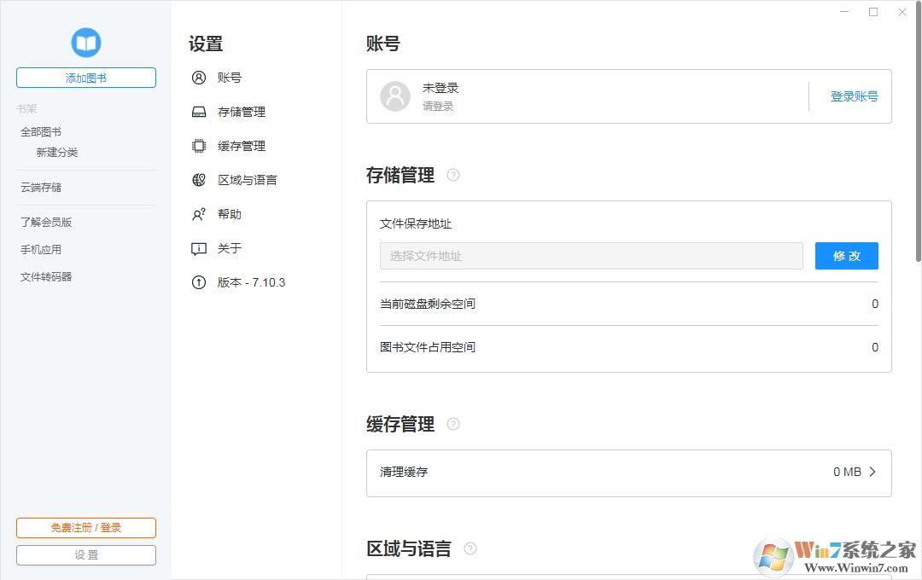Click the 免费注册 / 登录 button
This screenshot has width=922, height=580.
pos(85,527)
